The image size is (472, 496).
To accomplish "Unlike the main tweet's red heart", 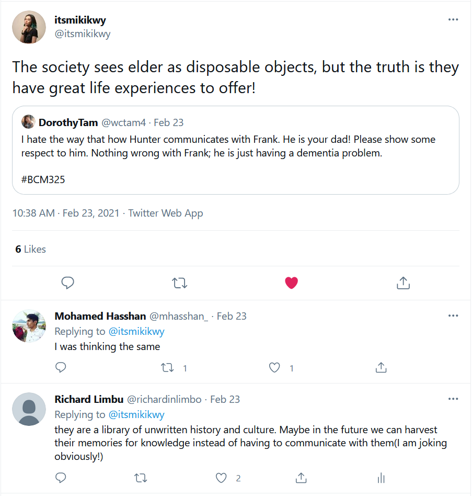I will (x=291, y=283).
